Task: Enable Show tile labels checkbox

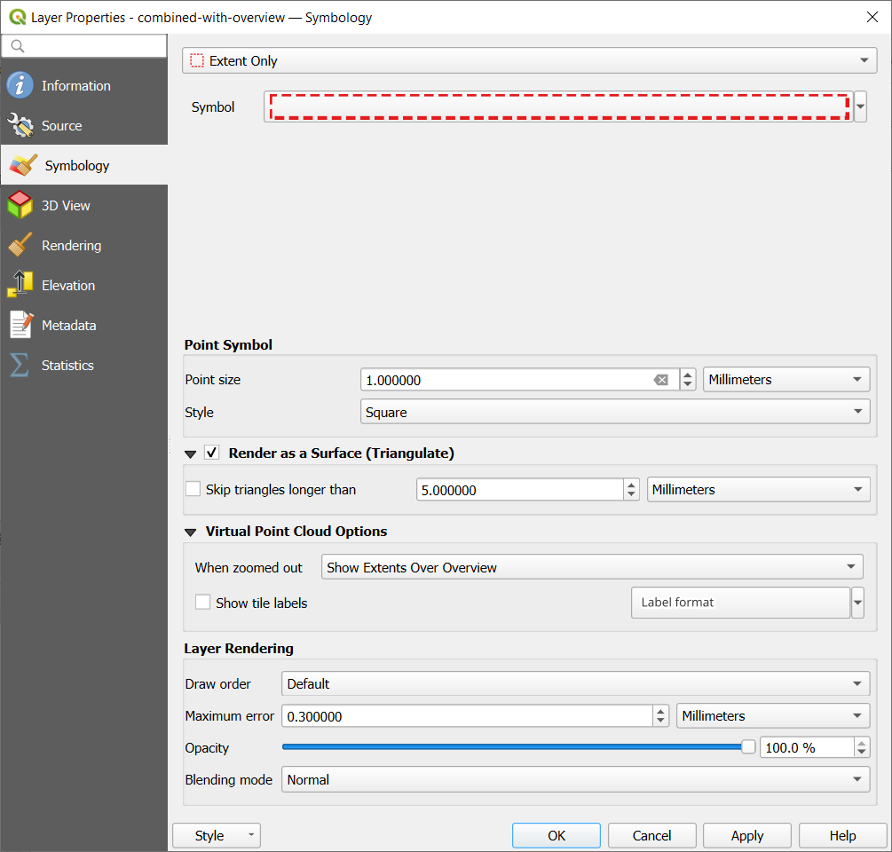Action: pos(203,603)
